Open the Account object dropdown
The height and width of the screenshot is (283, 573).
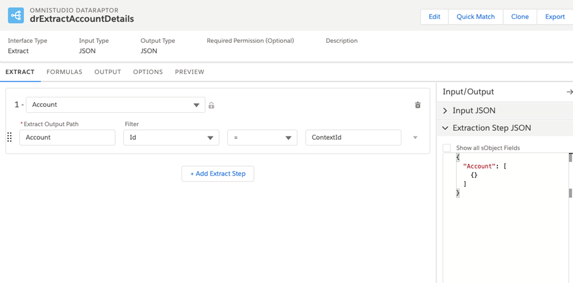[x=115, y=105]
